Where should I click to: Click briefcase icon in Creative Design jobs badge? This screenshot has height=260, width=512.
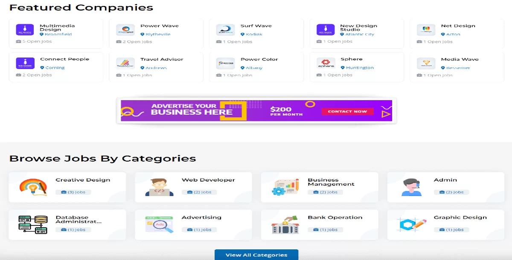pos(64,192)
